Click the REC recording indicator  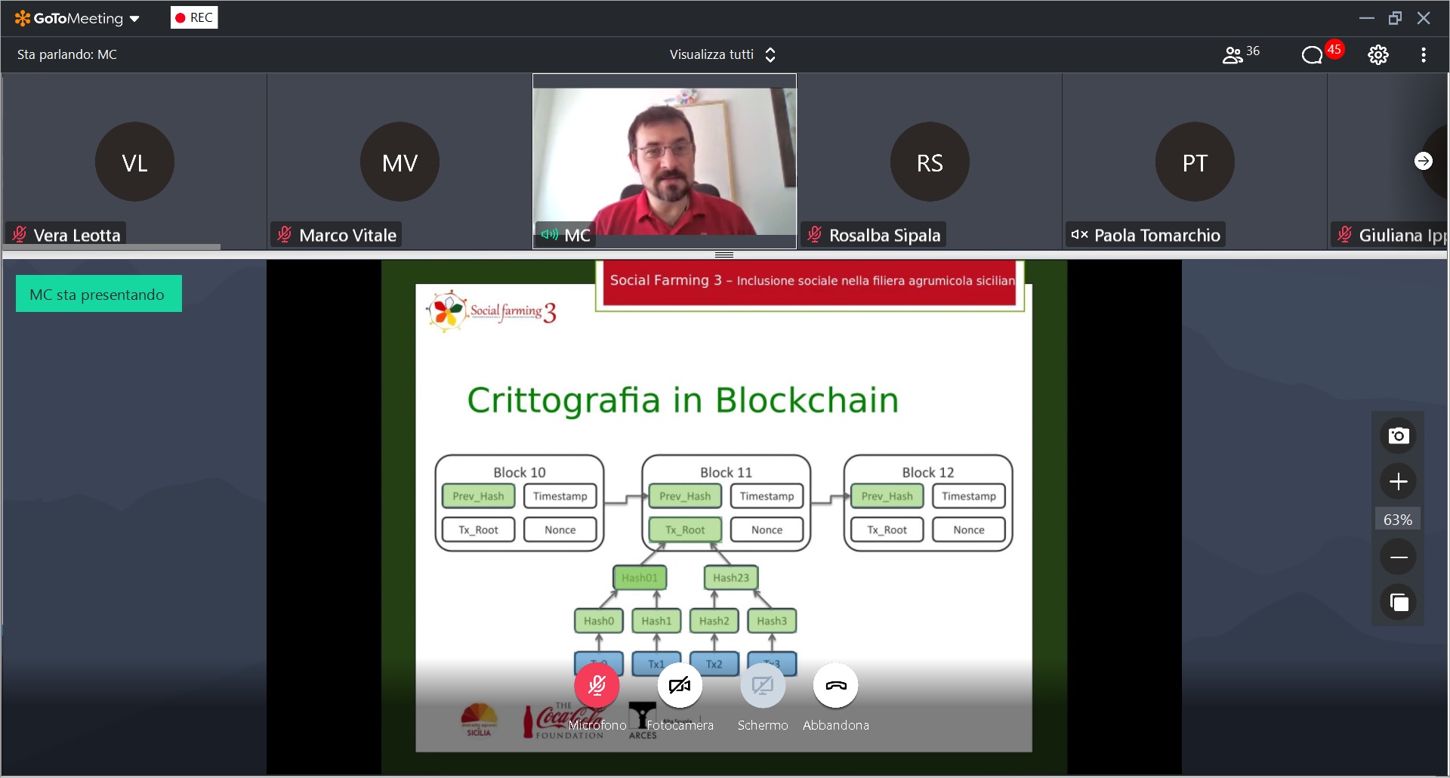(194, 17)
